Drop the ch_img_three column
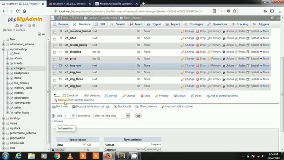The width and height of the screenshot is (284, 160). (x=201, y=79)
